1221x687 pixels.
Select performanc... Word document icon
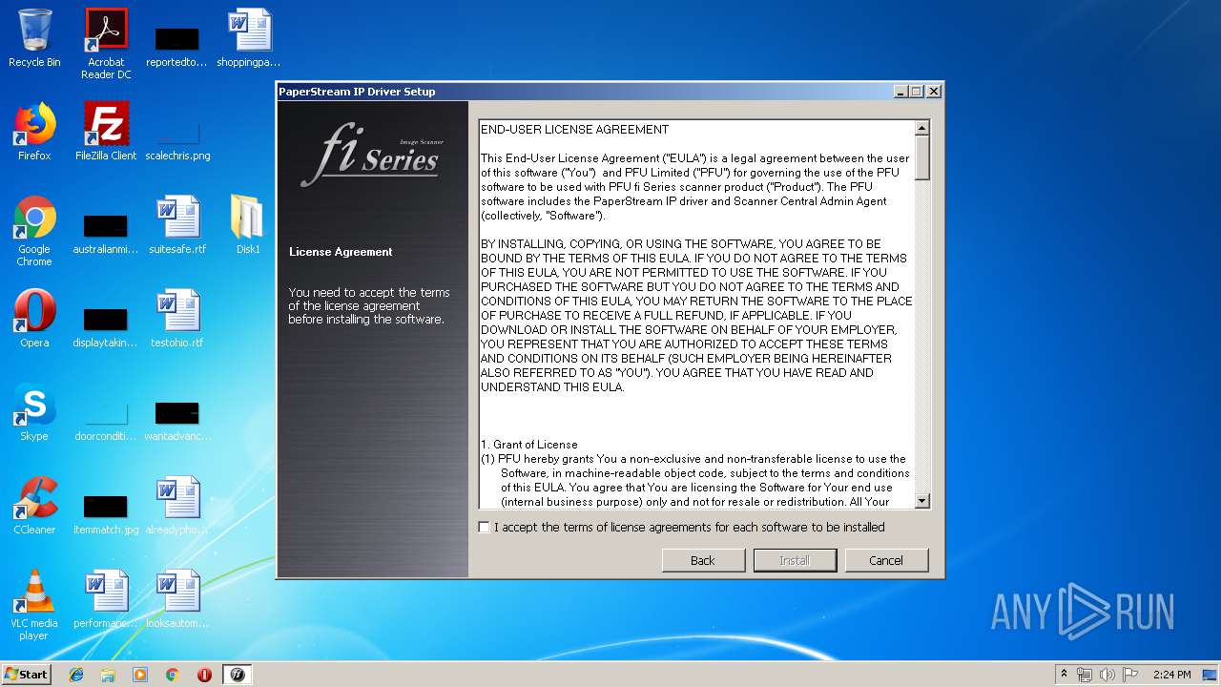[106, 599]
